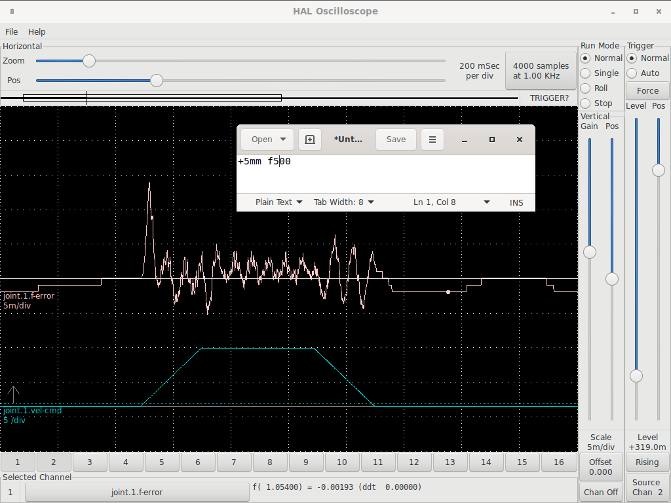This screenshot has height=503, width=671.
Task: Expand the Tab Width: 8 dropdown
Action: [343, 202]
